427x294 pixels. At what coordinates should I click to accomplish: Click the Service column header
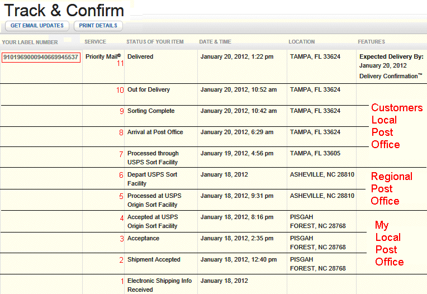(x=95, y=42)
